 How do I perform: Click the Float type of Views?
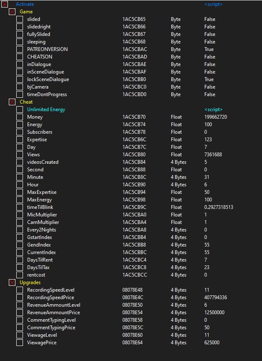click(176, 155)
